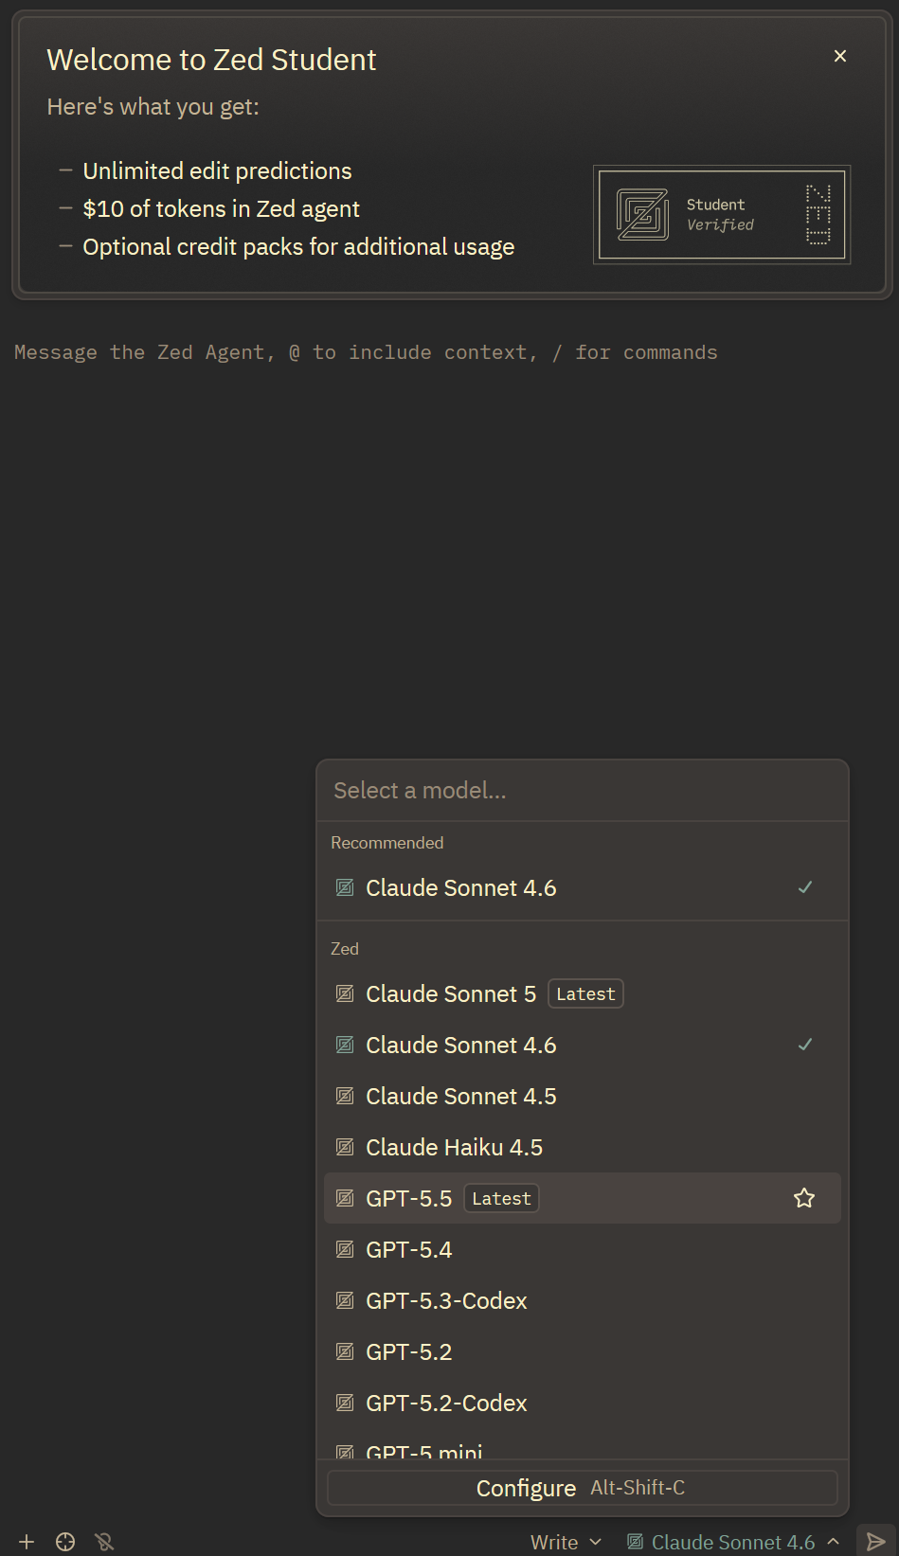899x1556 pixels.
Task: Click the Zed Student Verified badge
Action: [x=722, y=215]
